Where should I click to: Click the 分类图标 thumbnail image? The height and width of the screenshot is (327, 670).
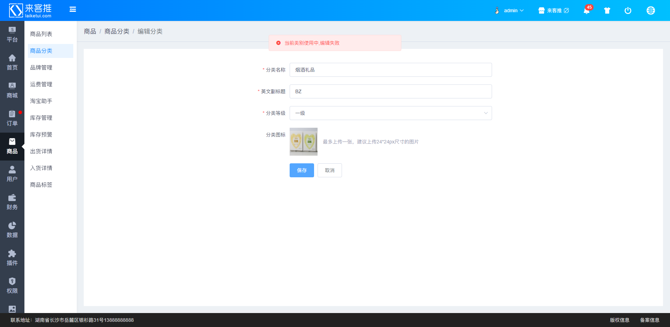(304, 142)
